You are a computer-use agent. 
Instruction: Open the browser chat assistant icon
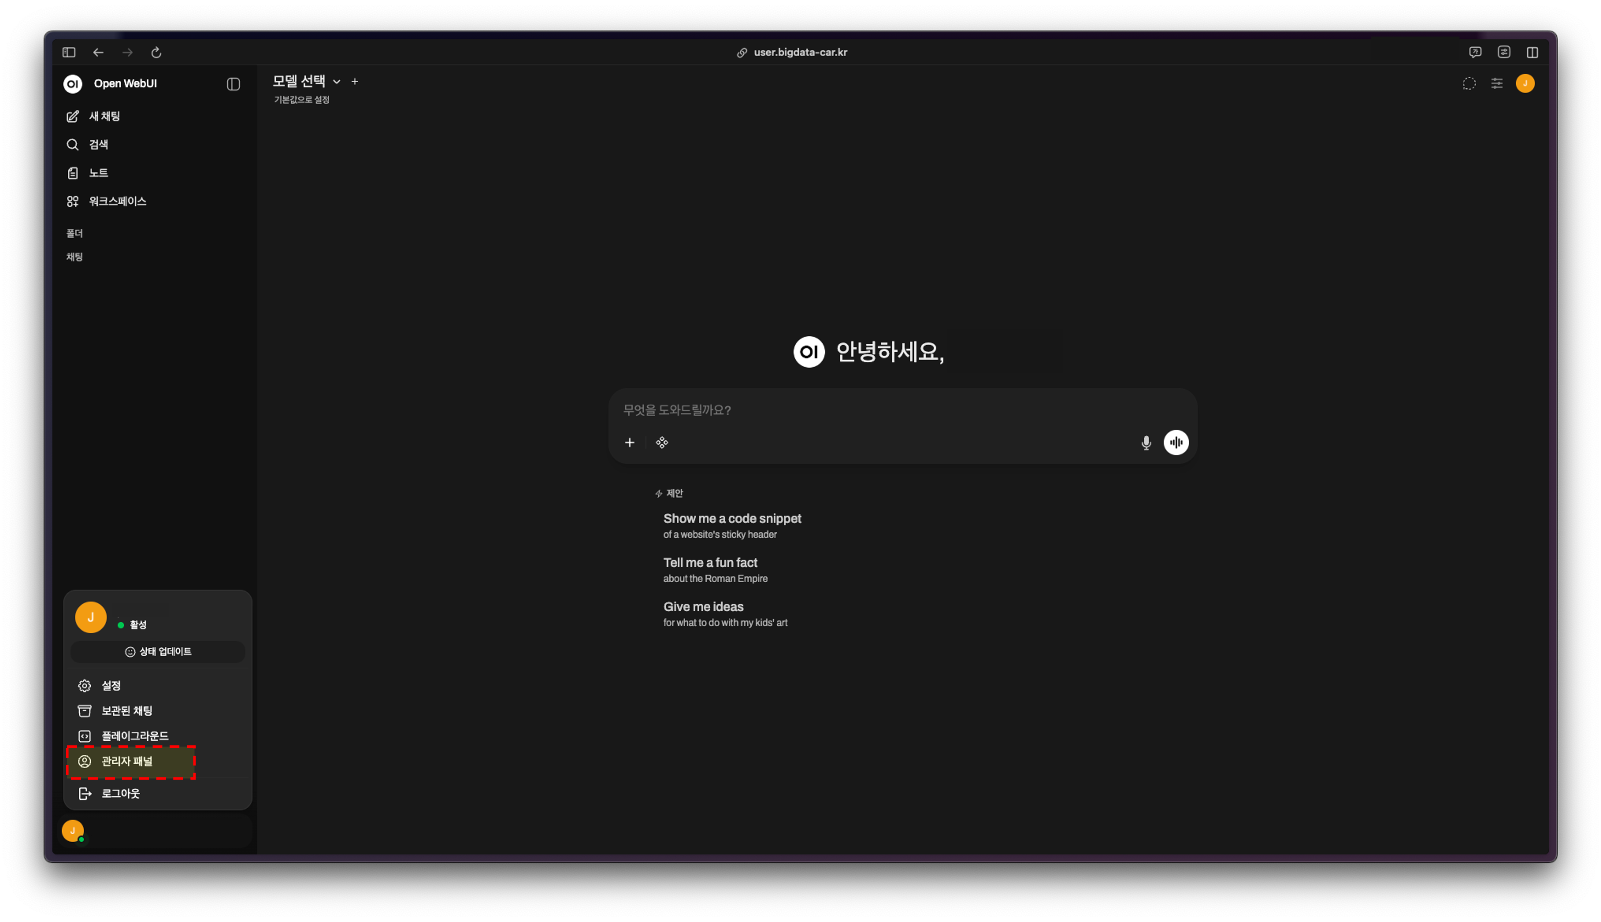(x=1475, y=52)
